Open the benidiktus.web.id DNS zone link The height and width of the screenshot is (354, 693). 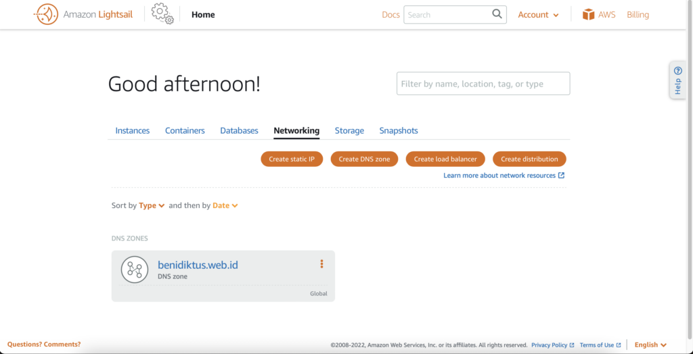click(198, 265)
